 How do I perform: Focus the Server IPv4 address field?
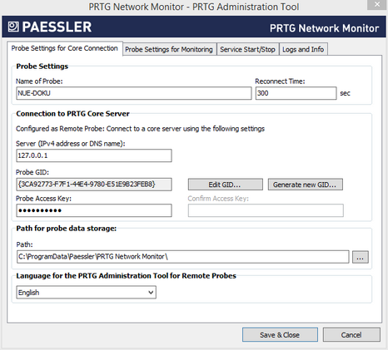(94, 155)
